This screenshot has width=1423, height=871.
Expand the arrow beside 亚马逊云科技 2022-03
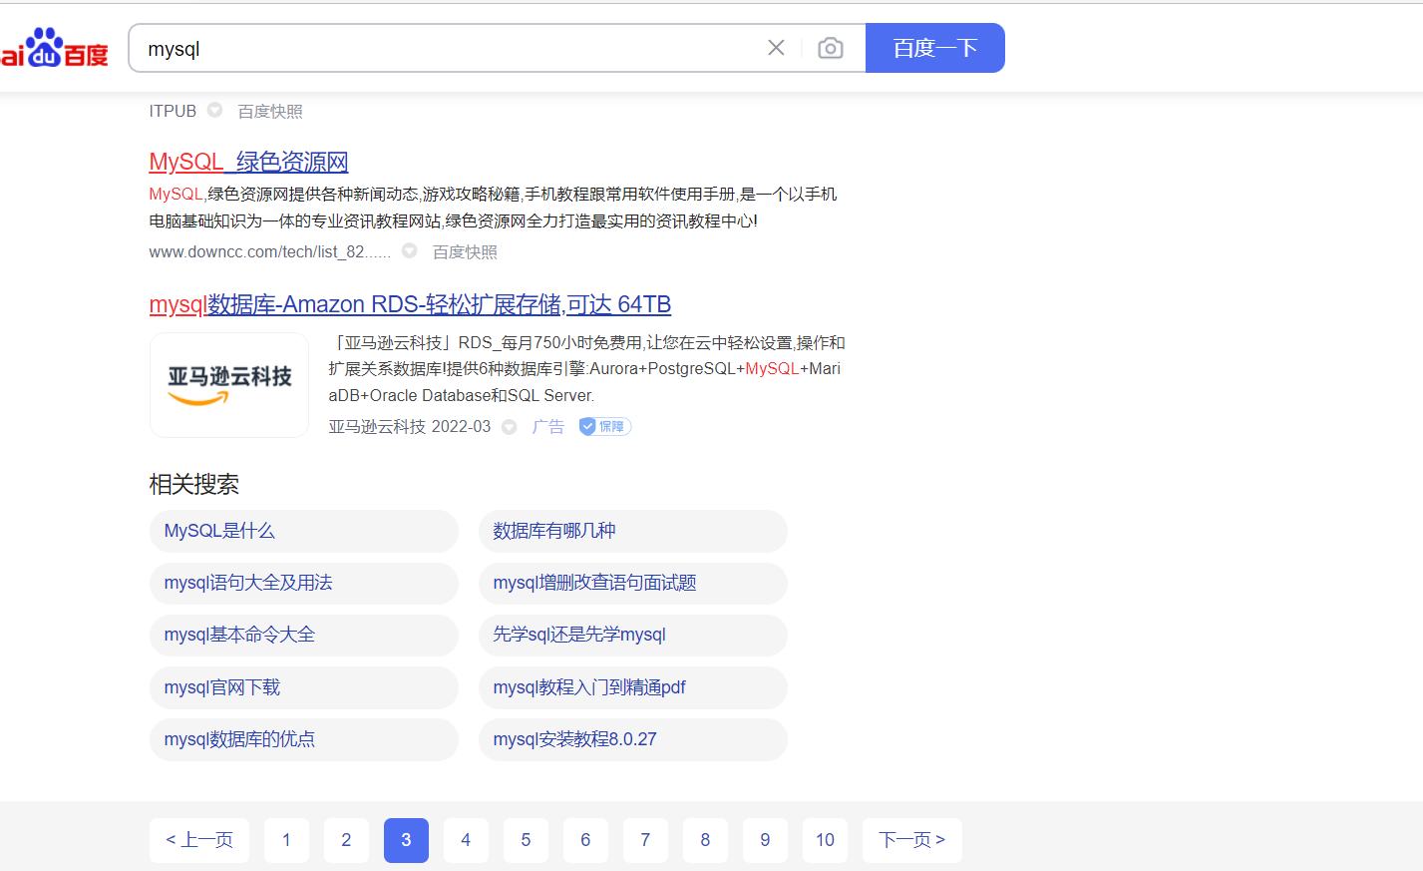510,427
